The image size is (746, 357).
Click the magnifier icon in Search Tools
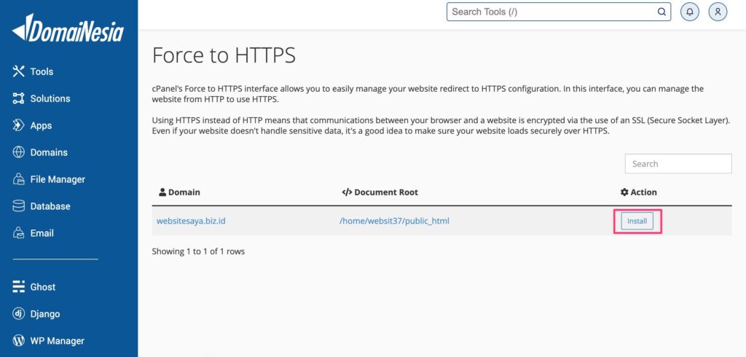click(x=661, y=12)
